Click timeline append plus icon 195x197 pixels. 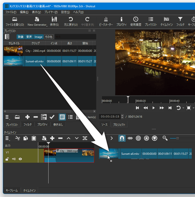(52, 138)
